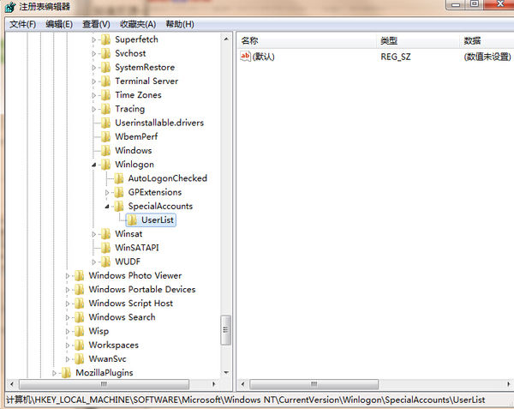Expand the Windows Script Host key
Image resolution: width=514 pixels, height=409 pixels.
(68, 304)
